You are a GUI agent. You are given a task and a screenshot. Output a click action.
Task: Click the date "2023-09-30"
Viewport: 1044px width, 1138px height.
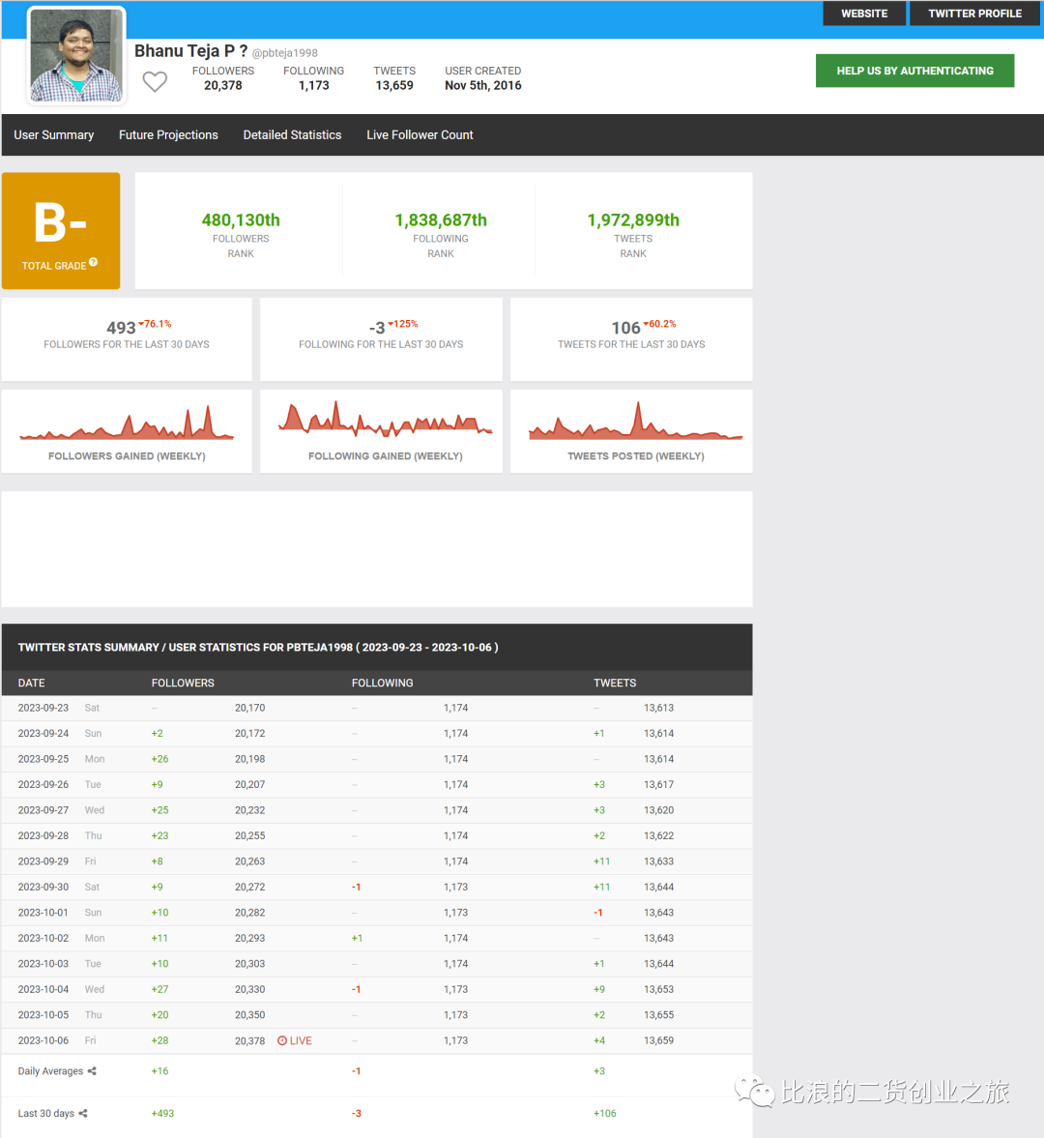43,887
